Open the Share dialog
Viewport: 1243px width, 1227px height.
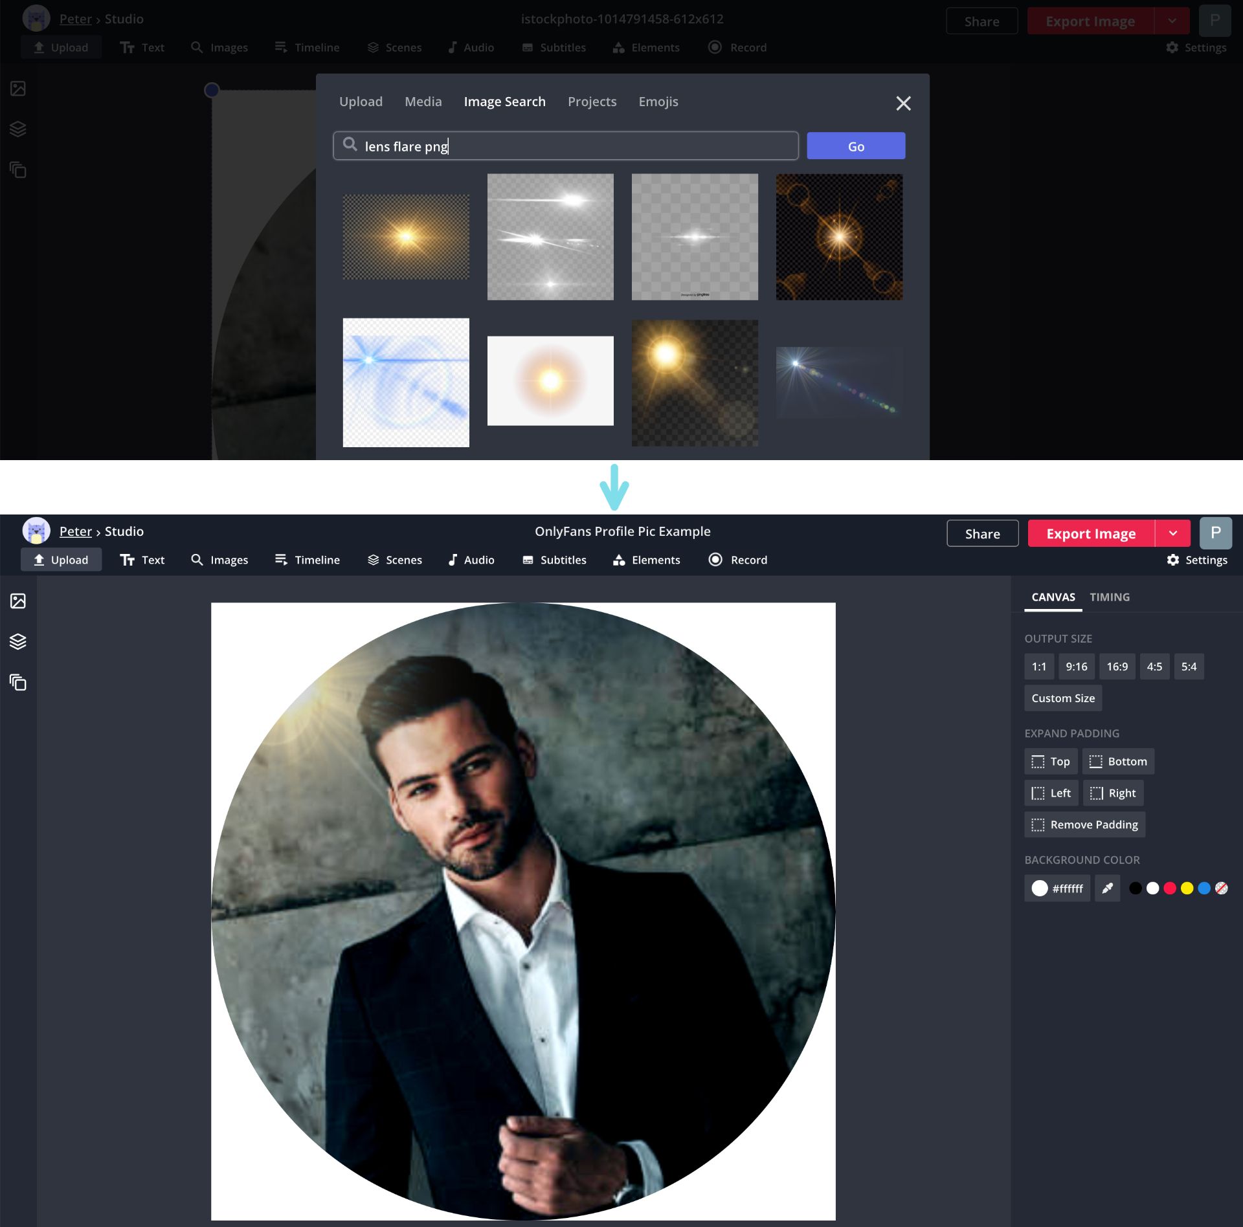(x=982, y=533)
